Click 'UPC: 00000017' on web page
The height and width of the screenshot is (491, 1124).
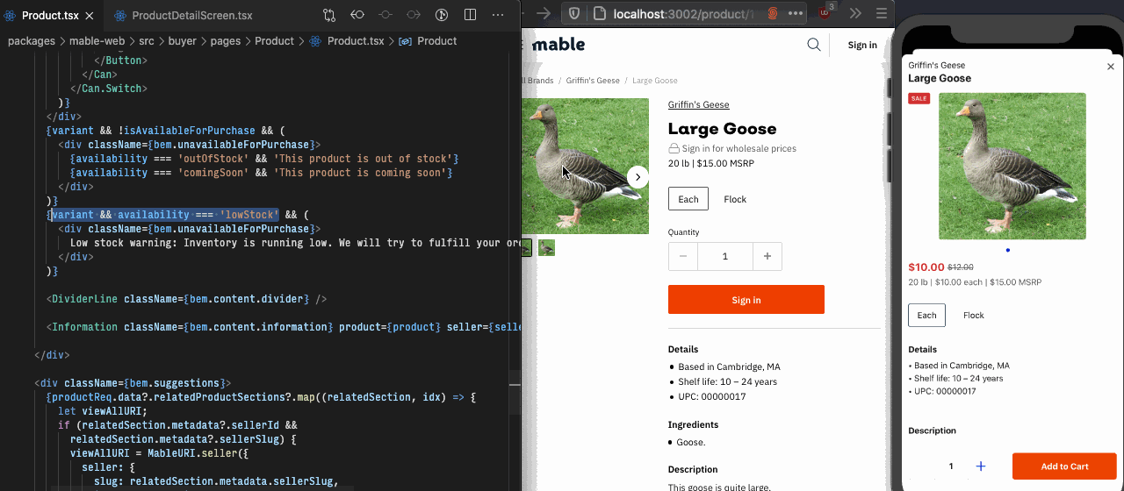711,397
